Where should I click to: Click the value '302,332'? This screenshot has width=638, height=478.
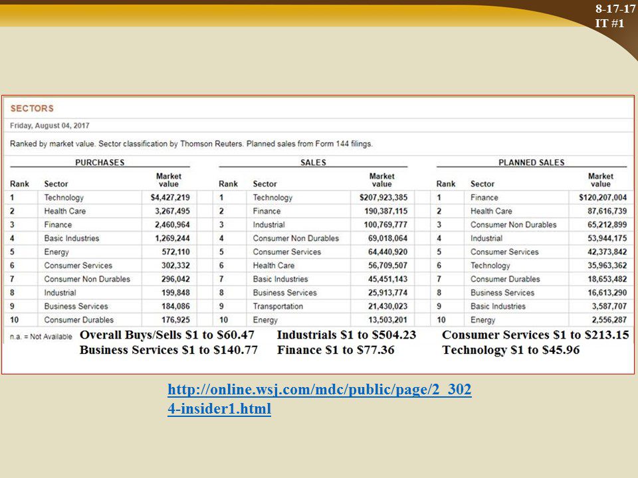(x=175, y=266)
